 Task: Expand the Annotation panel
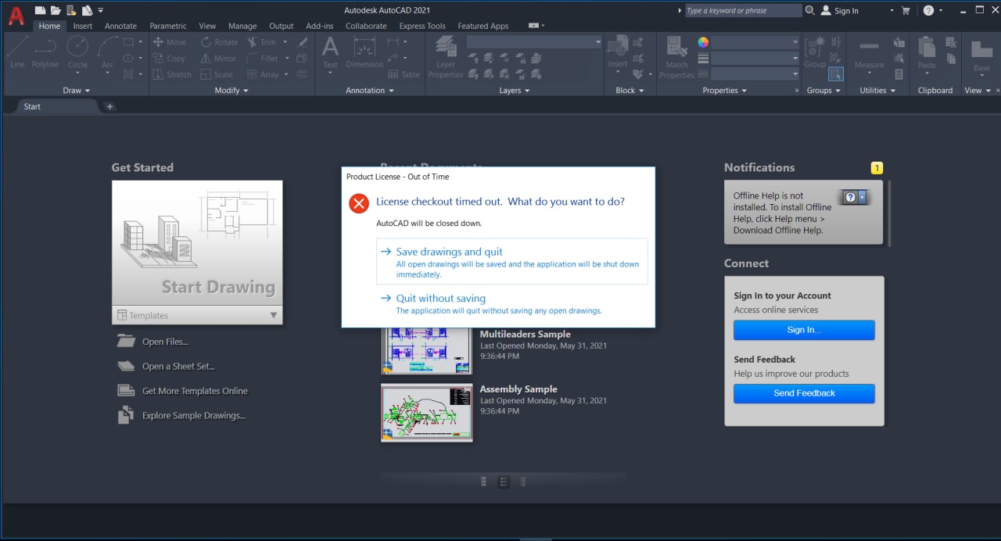[370, 91]
